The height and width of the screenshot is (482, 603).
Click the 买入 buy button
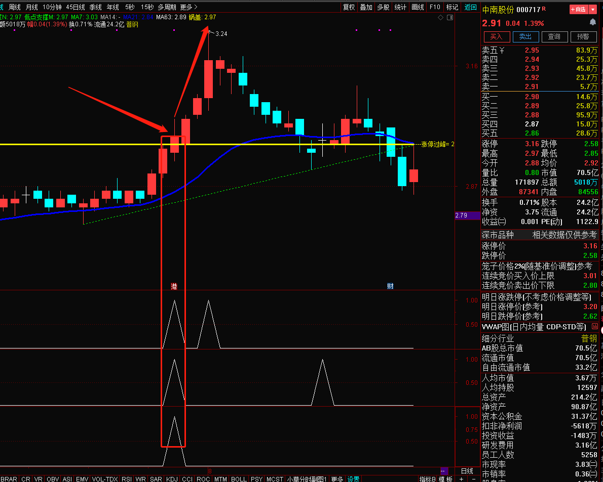[497, 36]
